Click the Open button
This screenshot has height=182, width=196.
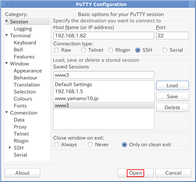(135, 173)
